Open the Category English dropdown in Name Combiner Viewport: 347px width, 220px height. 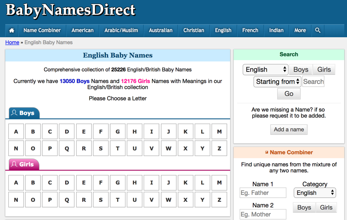point(315,193)
